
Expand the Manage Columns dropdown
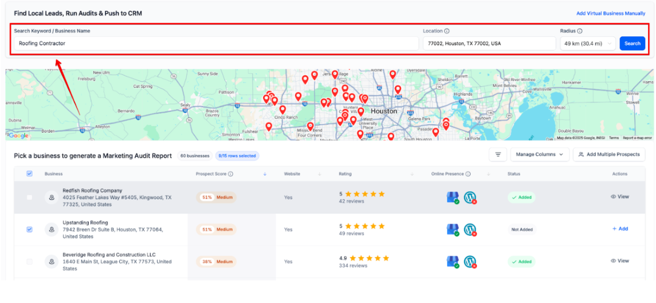point(540,154)
